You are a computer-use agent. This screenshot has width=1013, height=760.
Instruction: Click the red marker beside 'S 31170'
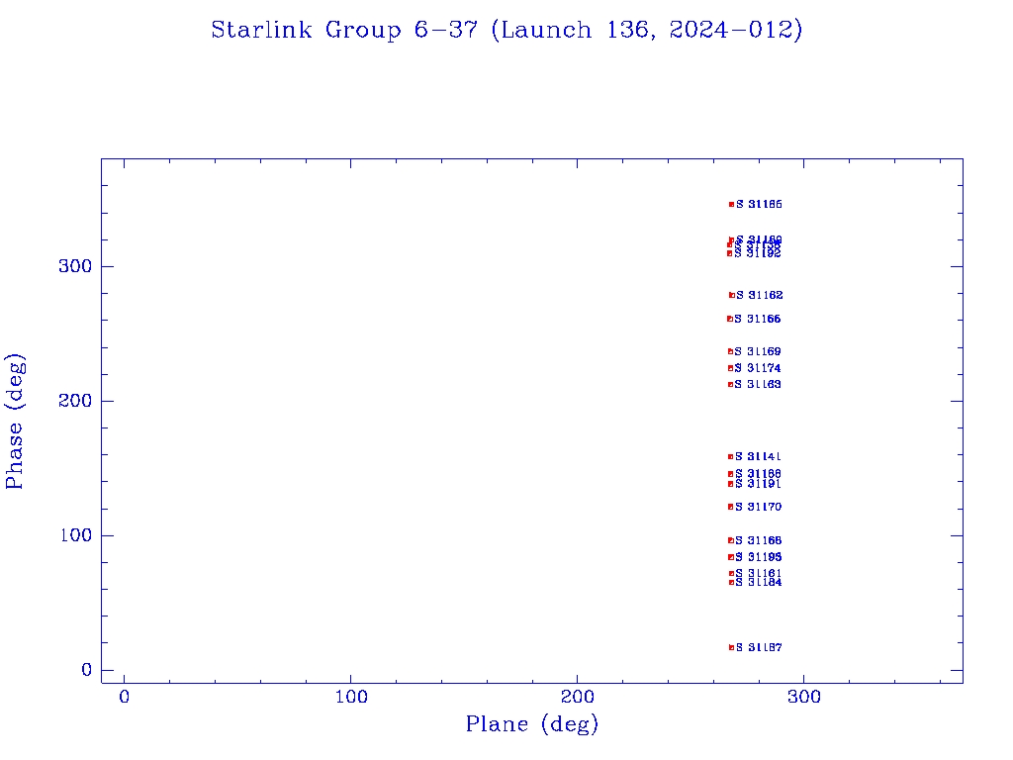pyautogui.click(x=731, y=507)
